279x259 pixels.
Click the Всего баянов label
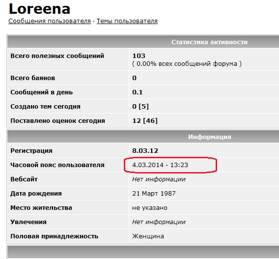[x=32, y=78]
